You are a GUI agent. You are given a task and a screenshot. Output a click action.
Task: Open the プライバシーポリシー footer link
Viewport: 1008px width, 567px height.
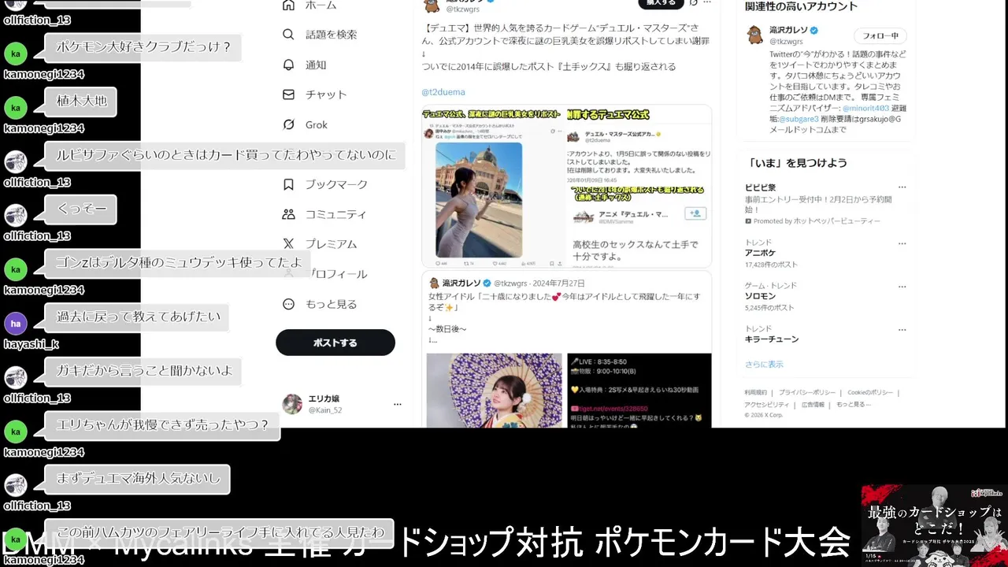point(807,392)
